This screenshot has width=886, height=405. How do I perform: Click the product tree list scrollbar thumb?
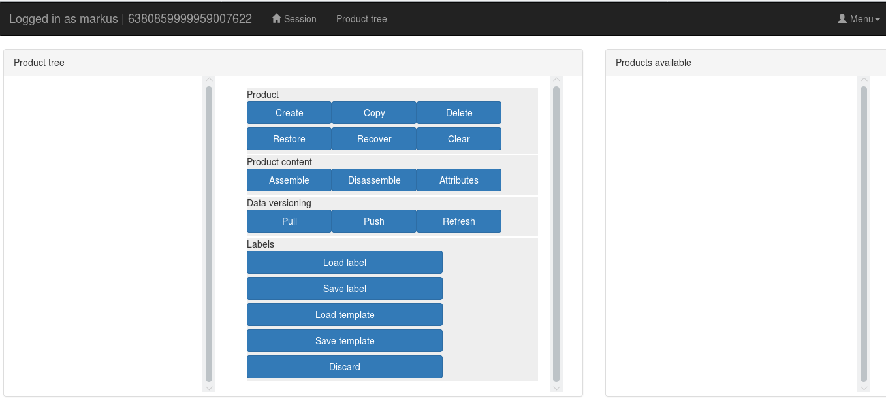(x=209, y=234)
